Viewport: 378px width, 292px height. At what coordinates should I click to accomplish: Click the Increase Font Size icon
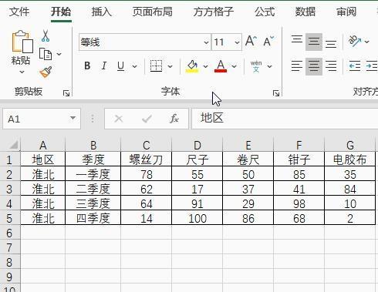(251, 41)
